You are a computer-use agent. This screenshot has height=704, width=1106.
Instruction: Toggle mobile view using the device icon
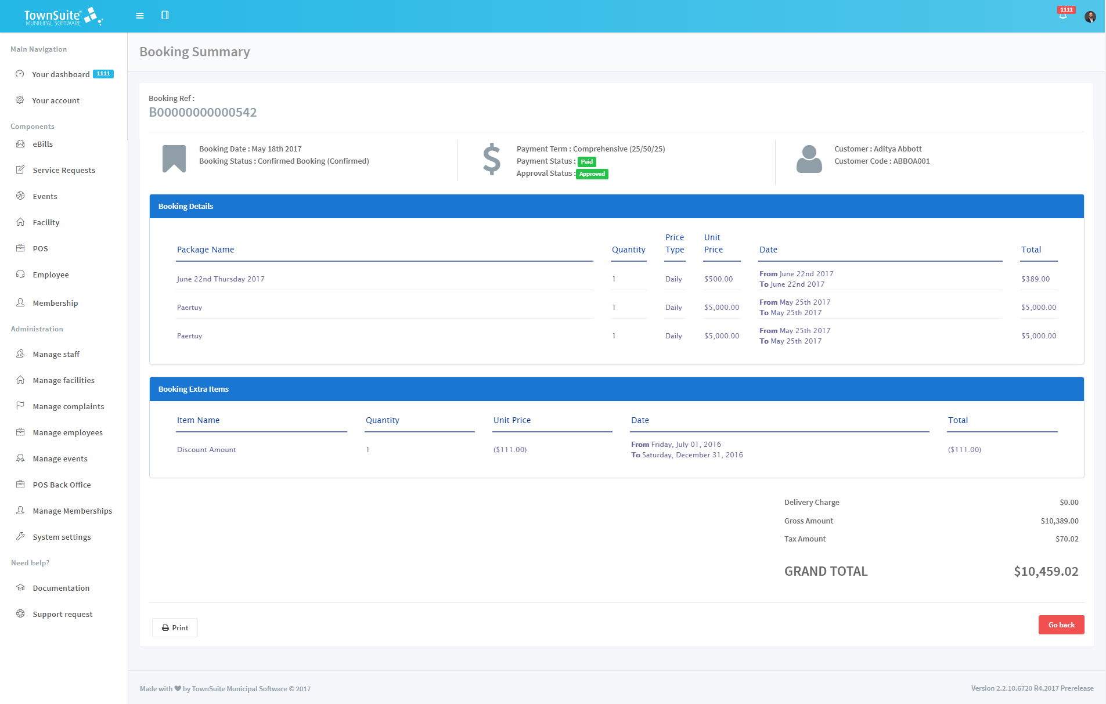pos(165,15)
